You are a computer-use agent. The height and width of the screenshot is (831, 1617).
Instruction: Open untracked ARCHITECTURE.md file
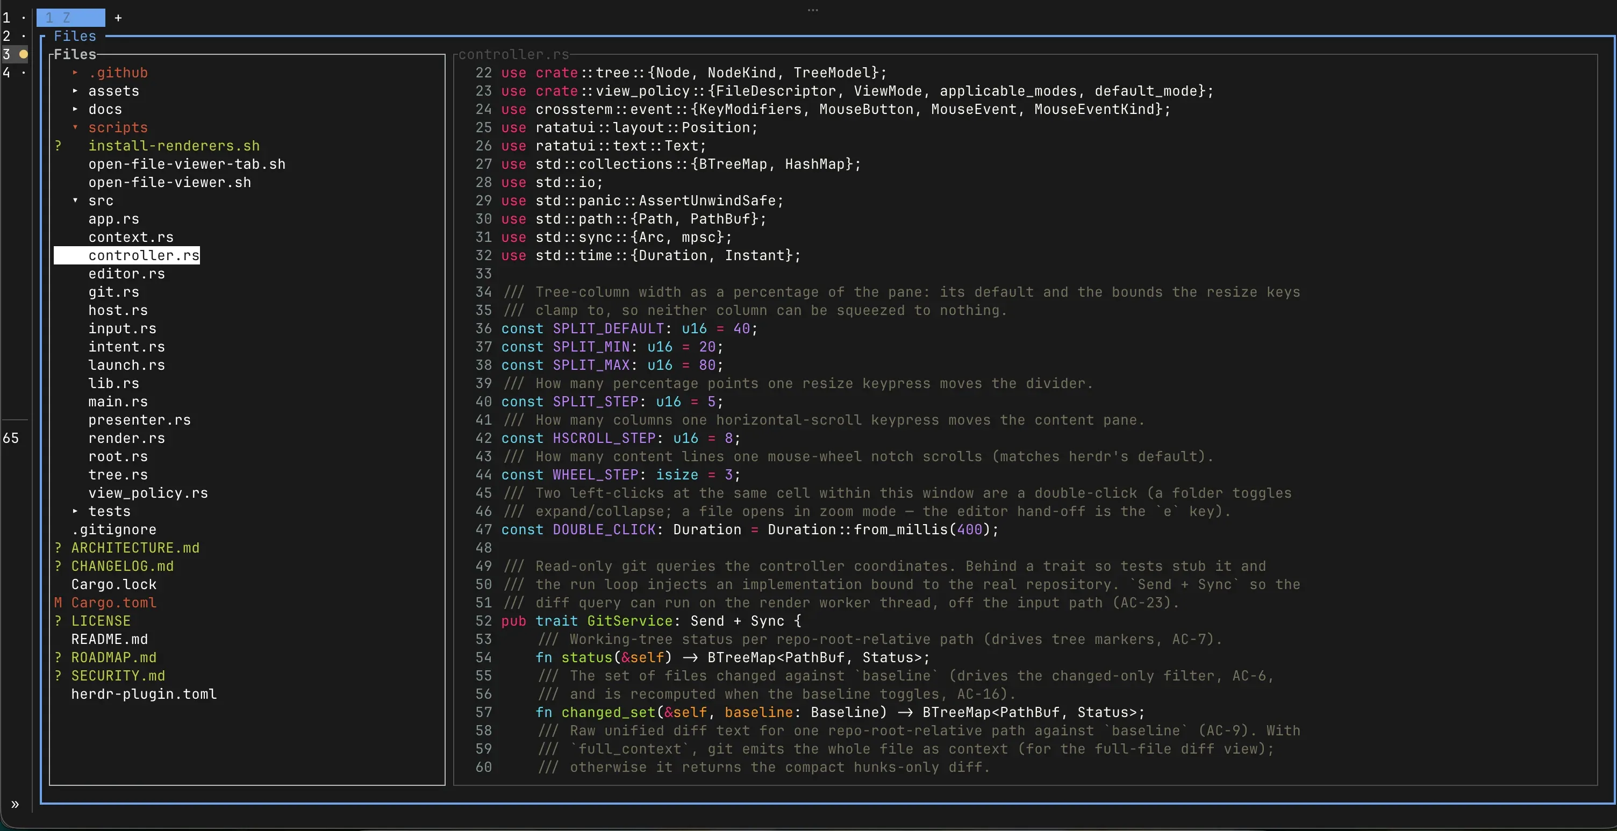[135, 548]
